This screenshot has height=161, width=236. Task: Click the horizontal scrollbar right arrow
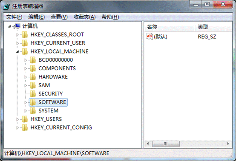(228, 144)
